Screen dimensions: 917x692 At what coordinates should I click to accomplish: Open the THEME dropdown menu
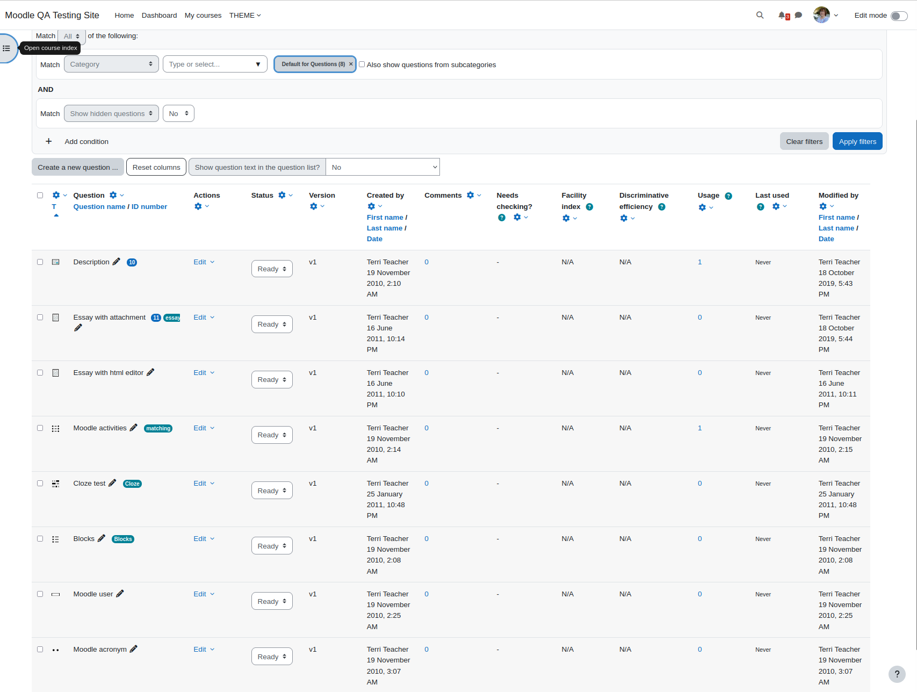point(245,15)
